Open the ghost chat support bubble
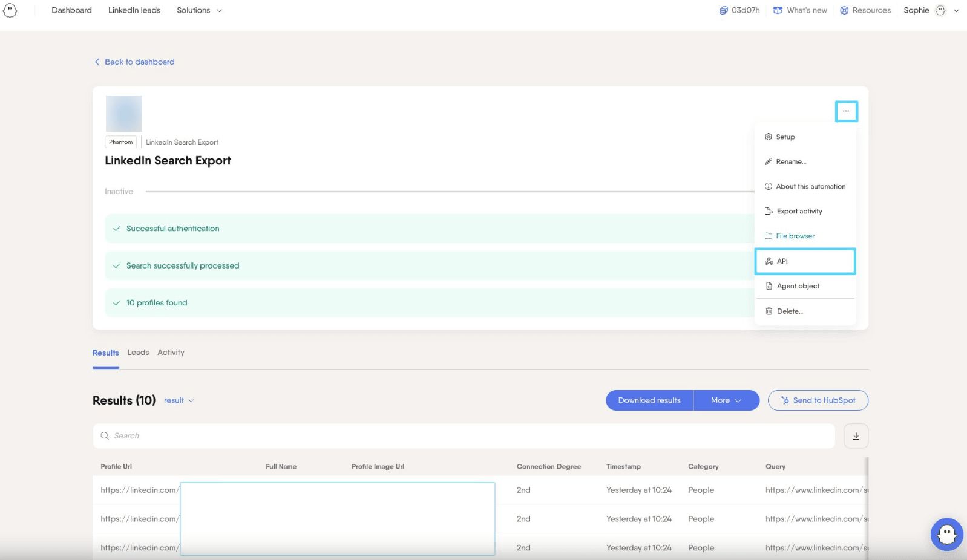967x560 pixels. tap(946, 534)
